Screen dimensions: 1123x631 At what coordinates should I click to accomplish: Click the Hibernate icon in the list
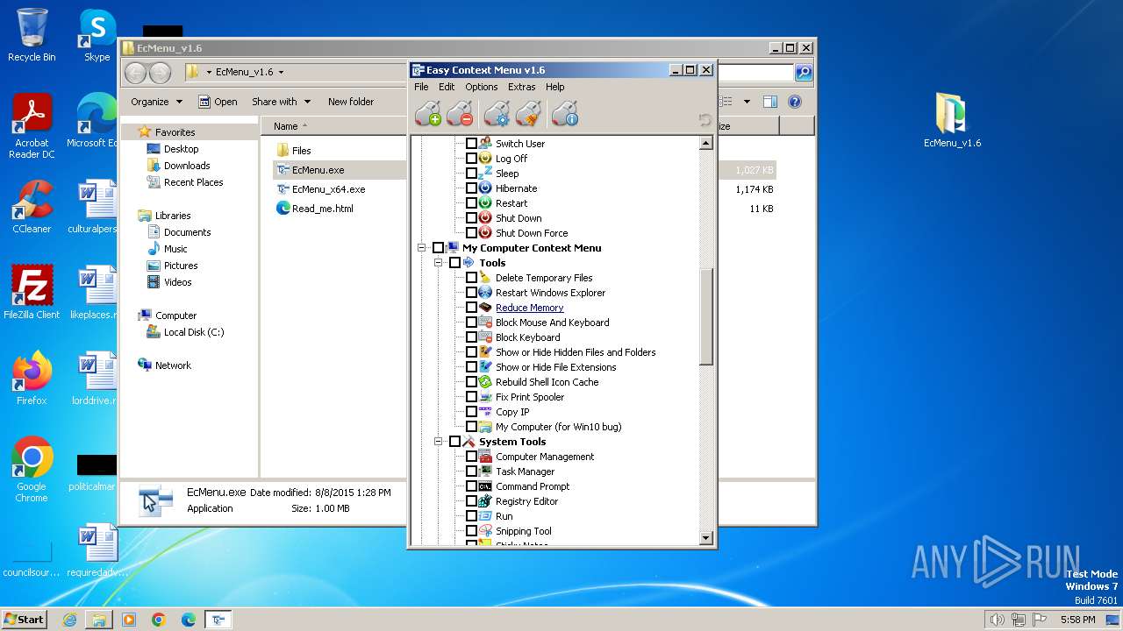[485, 188]
